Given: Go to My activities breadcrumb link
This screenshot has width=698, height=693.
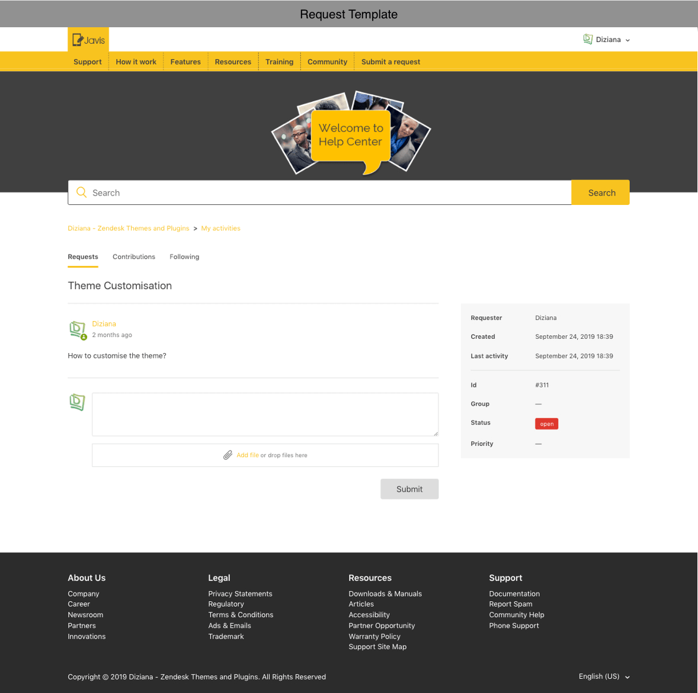Looking at the screenshot, I should tap(220, 228).
